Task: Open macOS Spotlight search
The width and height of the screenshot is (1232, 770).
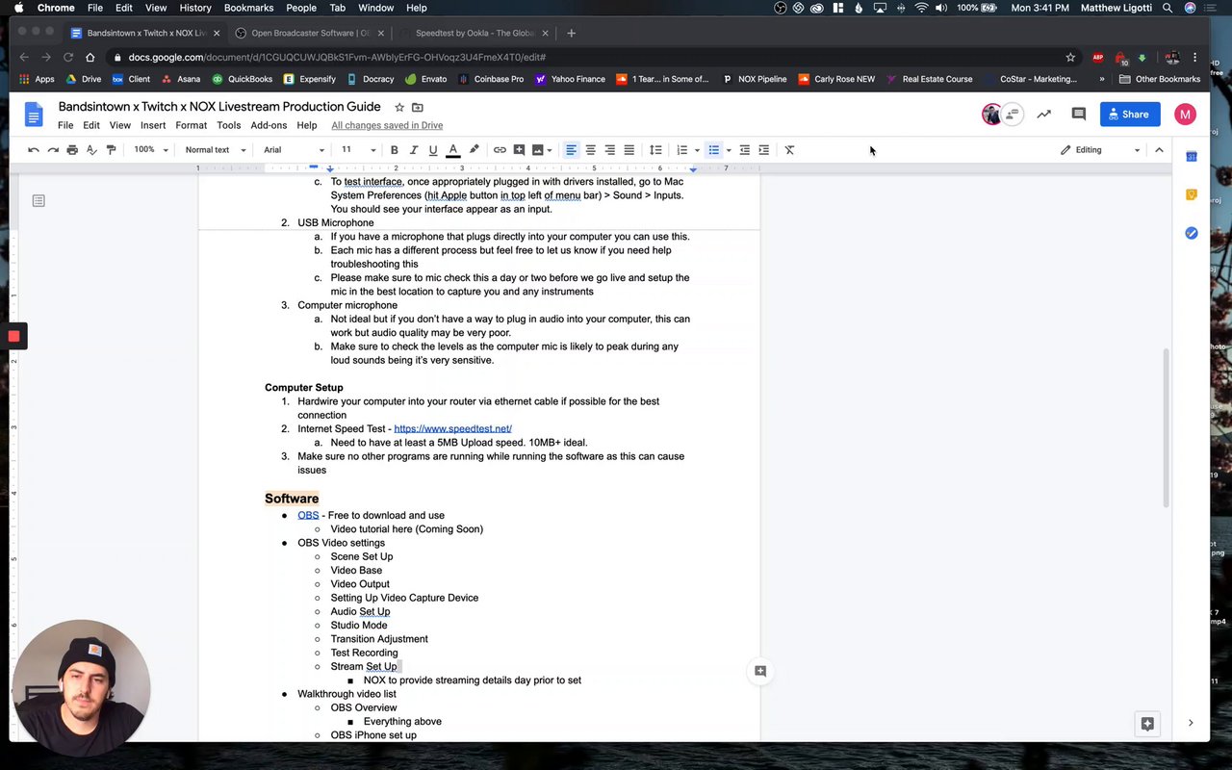Action: tap(1167, 8)
